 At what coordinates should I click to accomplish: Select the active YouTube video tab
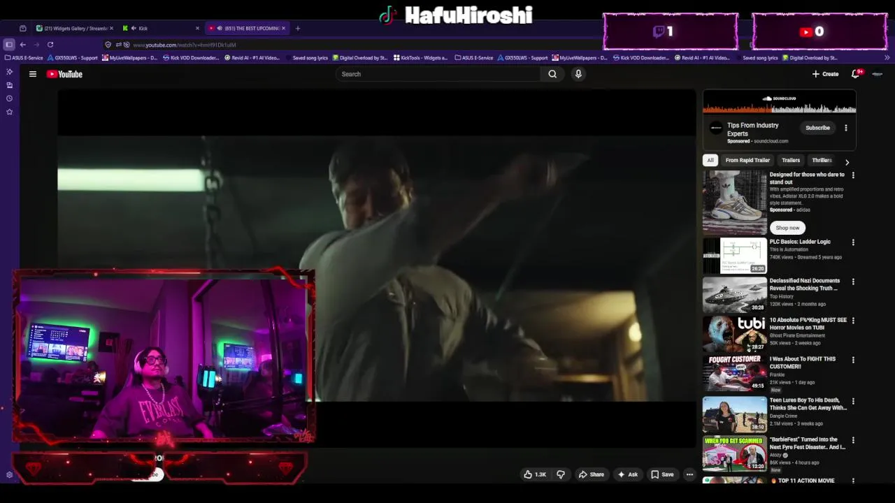(247, 29)
